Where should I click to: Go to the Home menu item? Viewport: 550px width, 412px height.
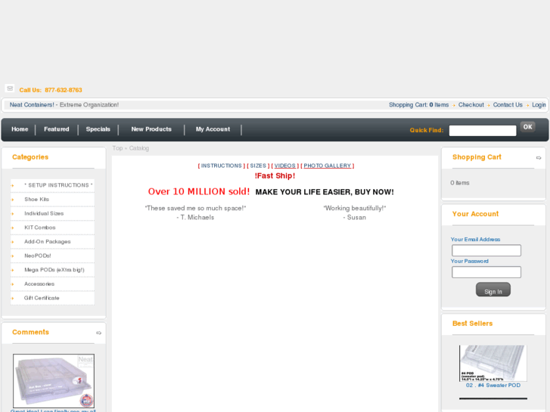[20, 129]
